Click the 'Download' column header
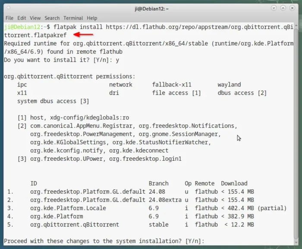The width and height of the screenshot is (302, 249). click(234, 183)
